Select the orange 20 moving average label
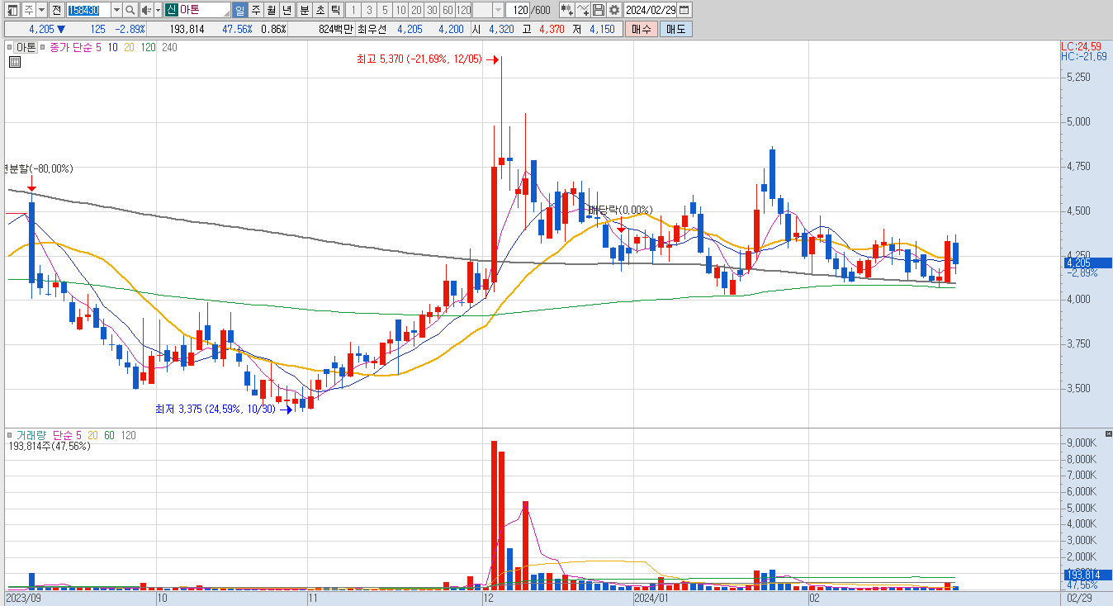Image resolution: width=1113 pixels, height=606 pixels. 130,48
